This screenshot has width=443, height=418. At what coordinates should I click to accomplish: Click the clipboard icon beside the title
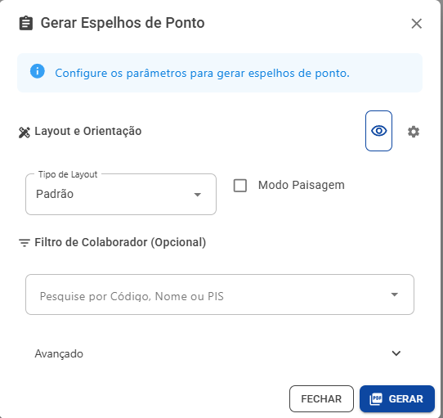pyautogui.click(x=26, y=23)
